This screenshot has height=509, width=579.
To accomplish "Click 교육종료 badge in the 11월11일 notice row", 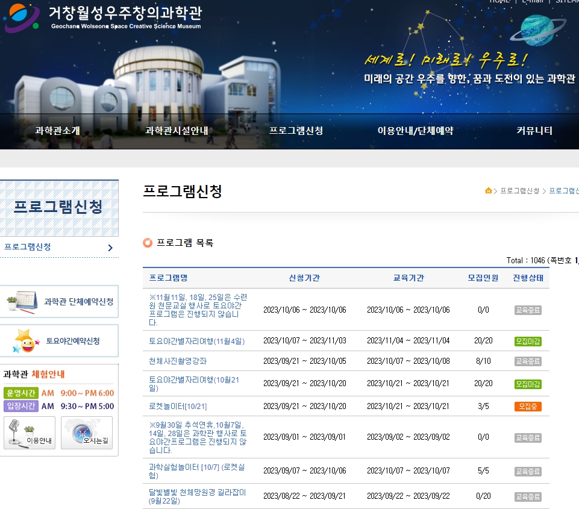I will (528, 310).
